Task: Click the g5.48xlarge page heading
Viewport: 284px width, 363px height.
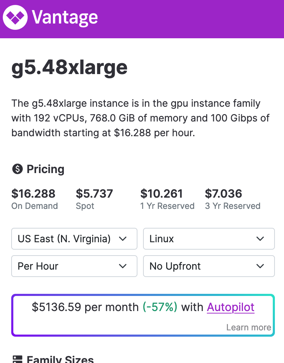Action: pyautogui.click(x=69, y=68)
